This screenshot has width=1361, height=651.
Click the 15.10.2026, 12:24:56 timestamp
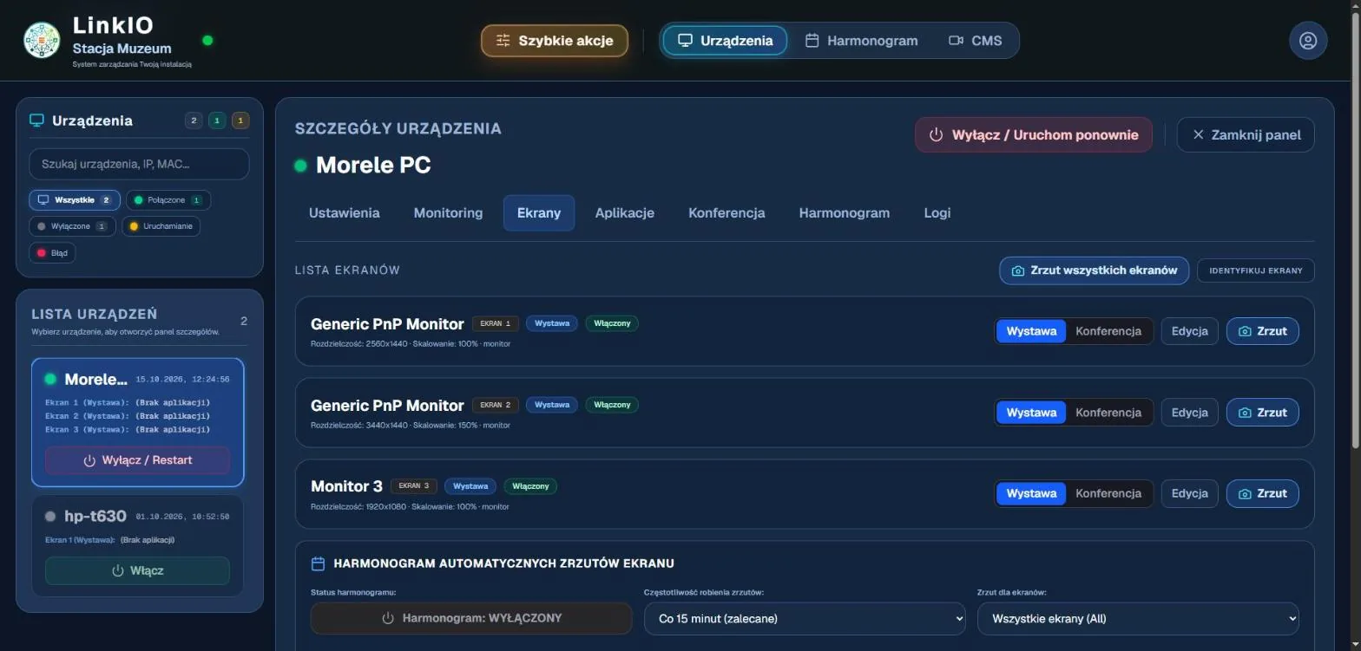(x=182, y=380)
